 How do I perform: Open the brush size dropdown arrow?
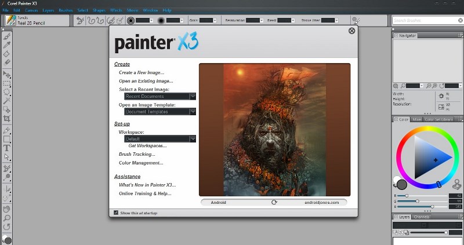coord(151,20)
